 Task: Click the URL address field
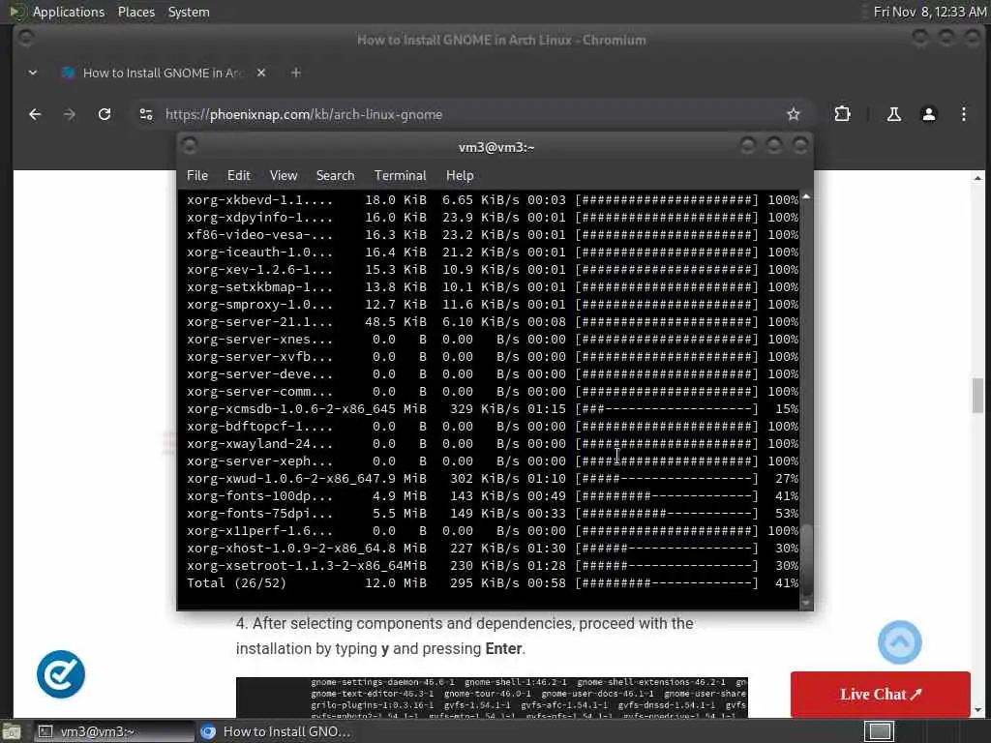467,114
